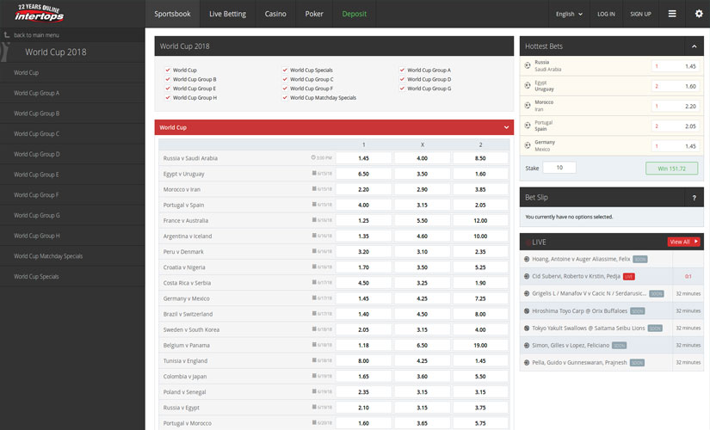
Task: Click baseball icon beside Tokyo Yakult Swallows
Action: (x=527, y=329)
